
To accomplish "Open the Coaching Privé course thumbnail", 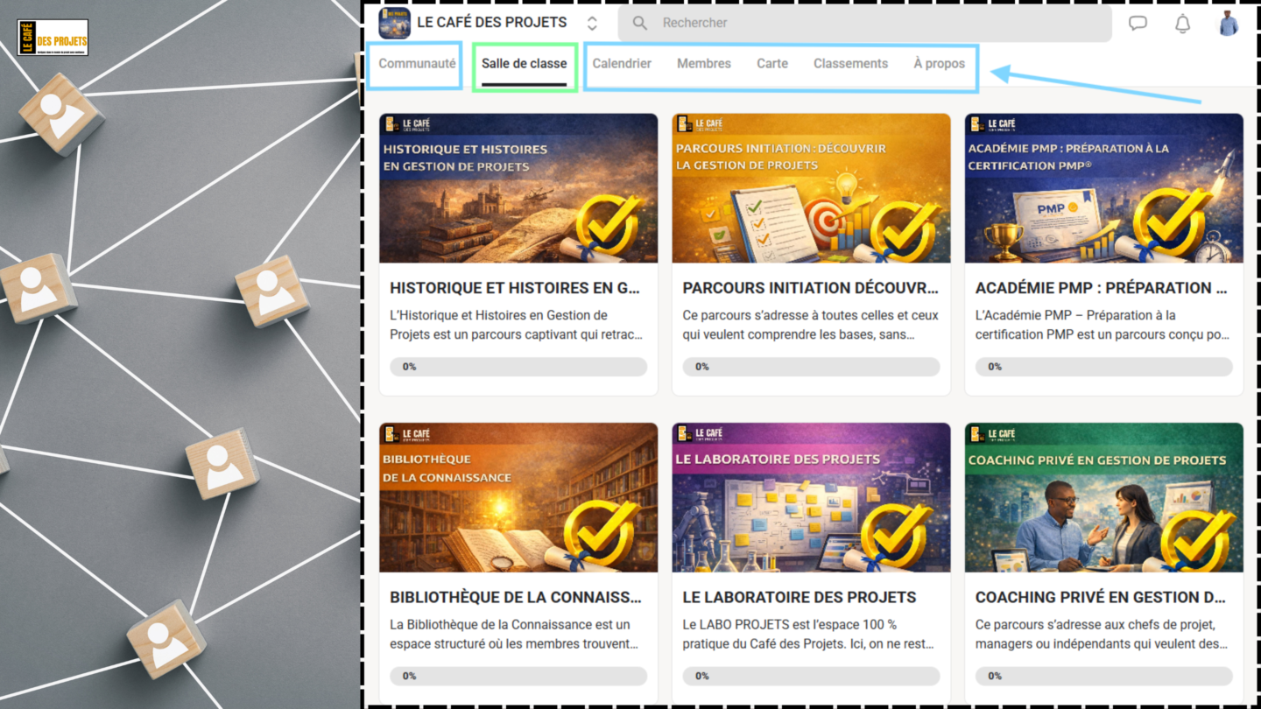I will point(1104,498).
